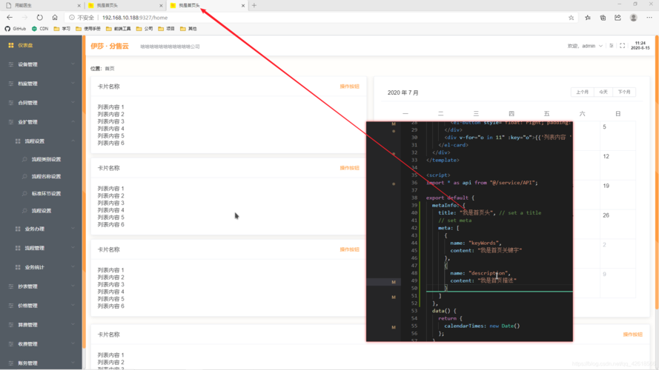Click 下个月 calendar button
The height and width of the screenshot is (370, 659).
pos(624,92)
